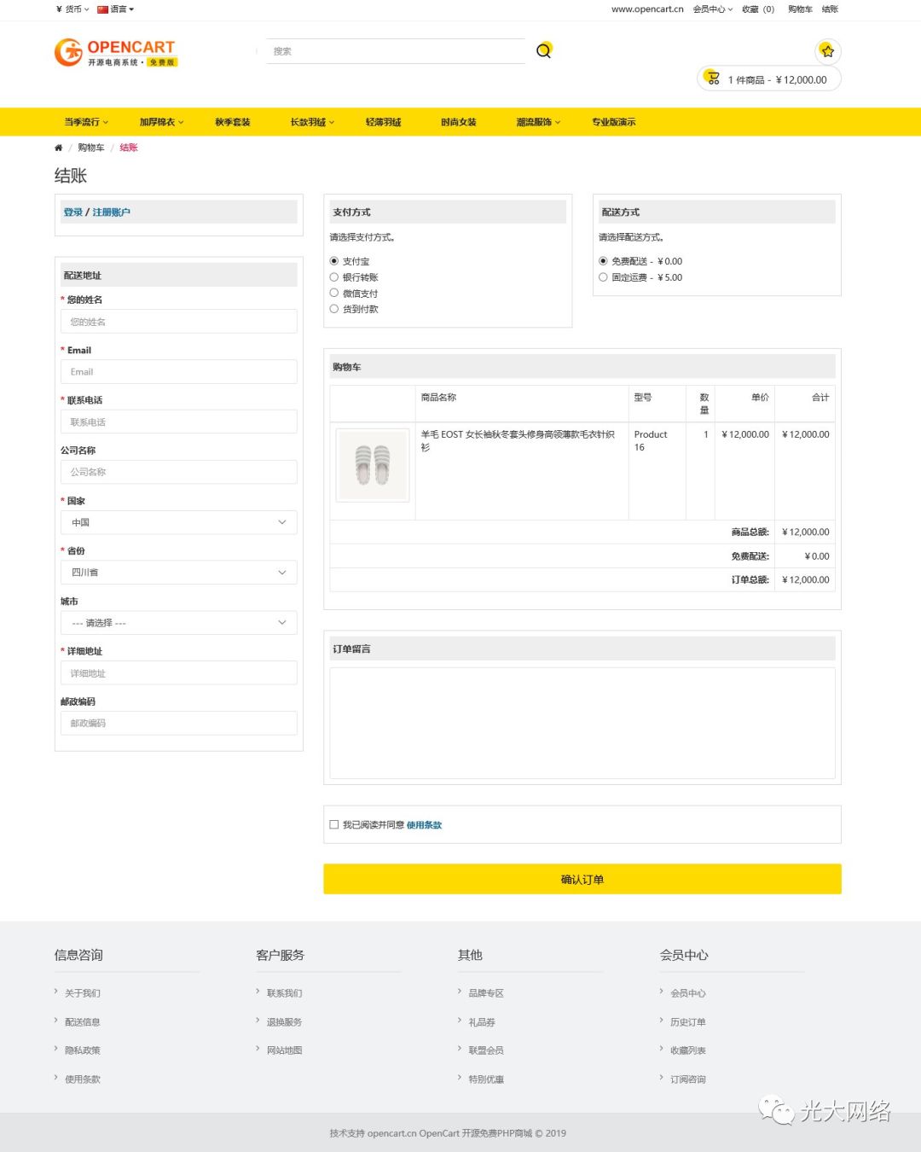Select 微信支付 payment method
Screen dimensions: 921x1152
[x=334, y=293]
